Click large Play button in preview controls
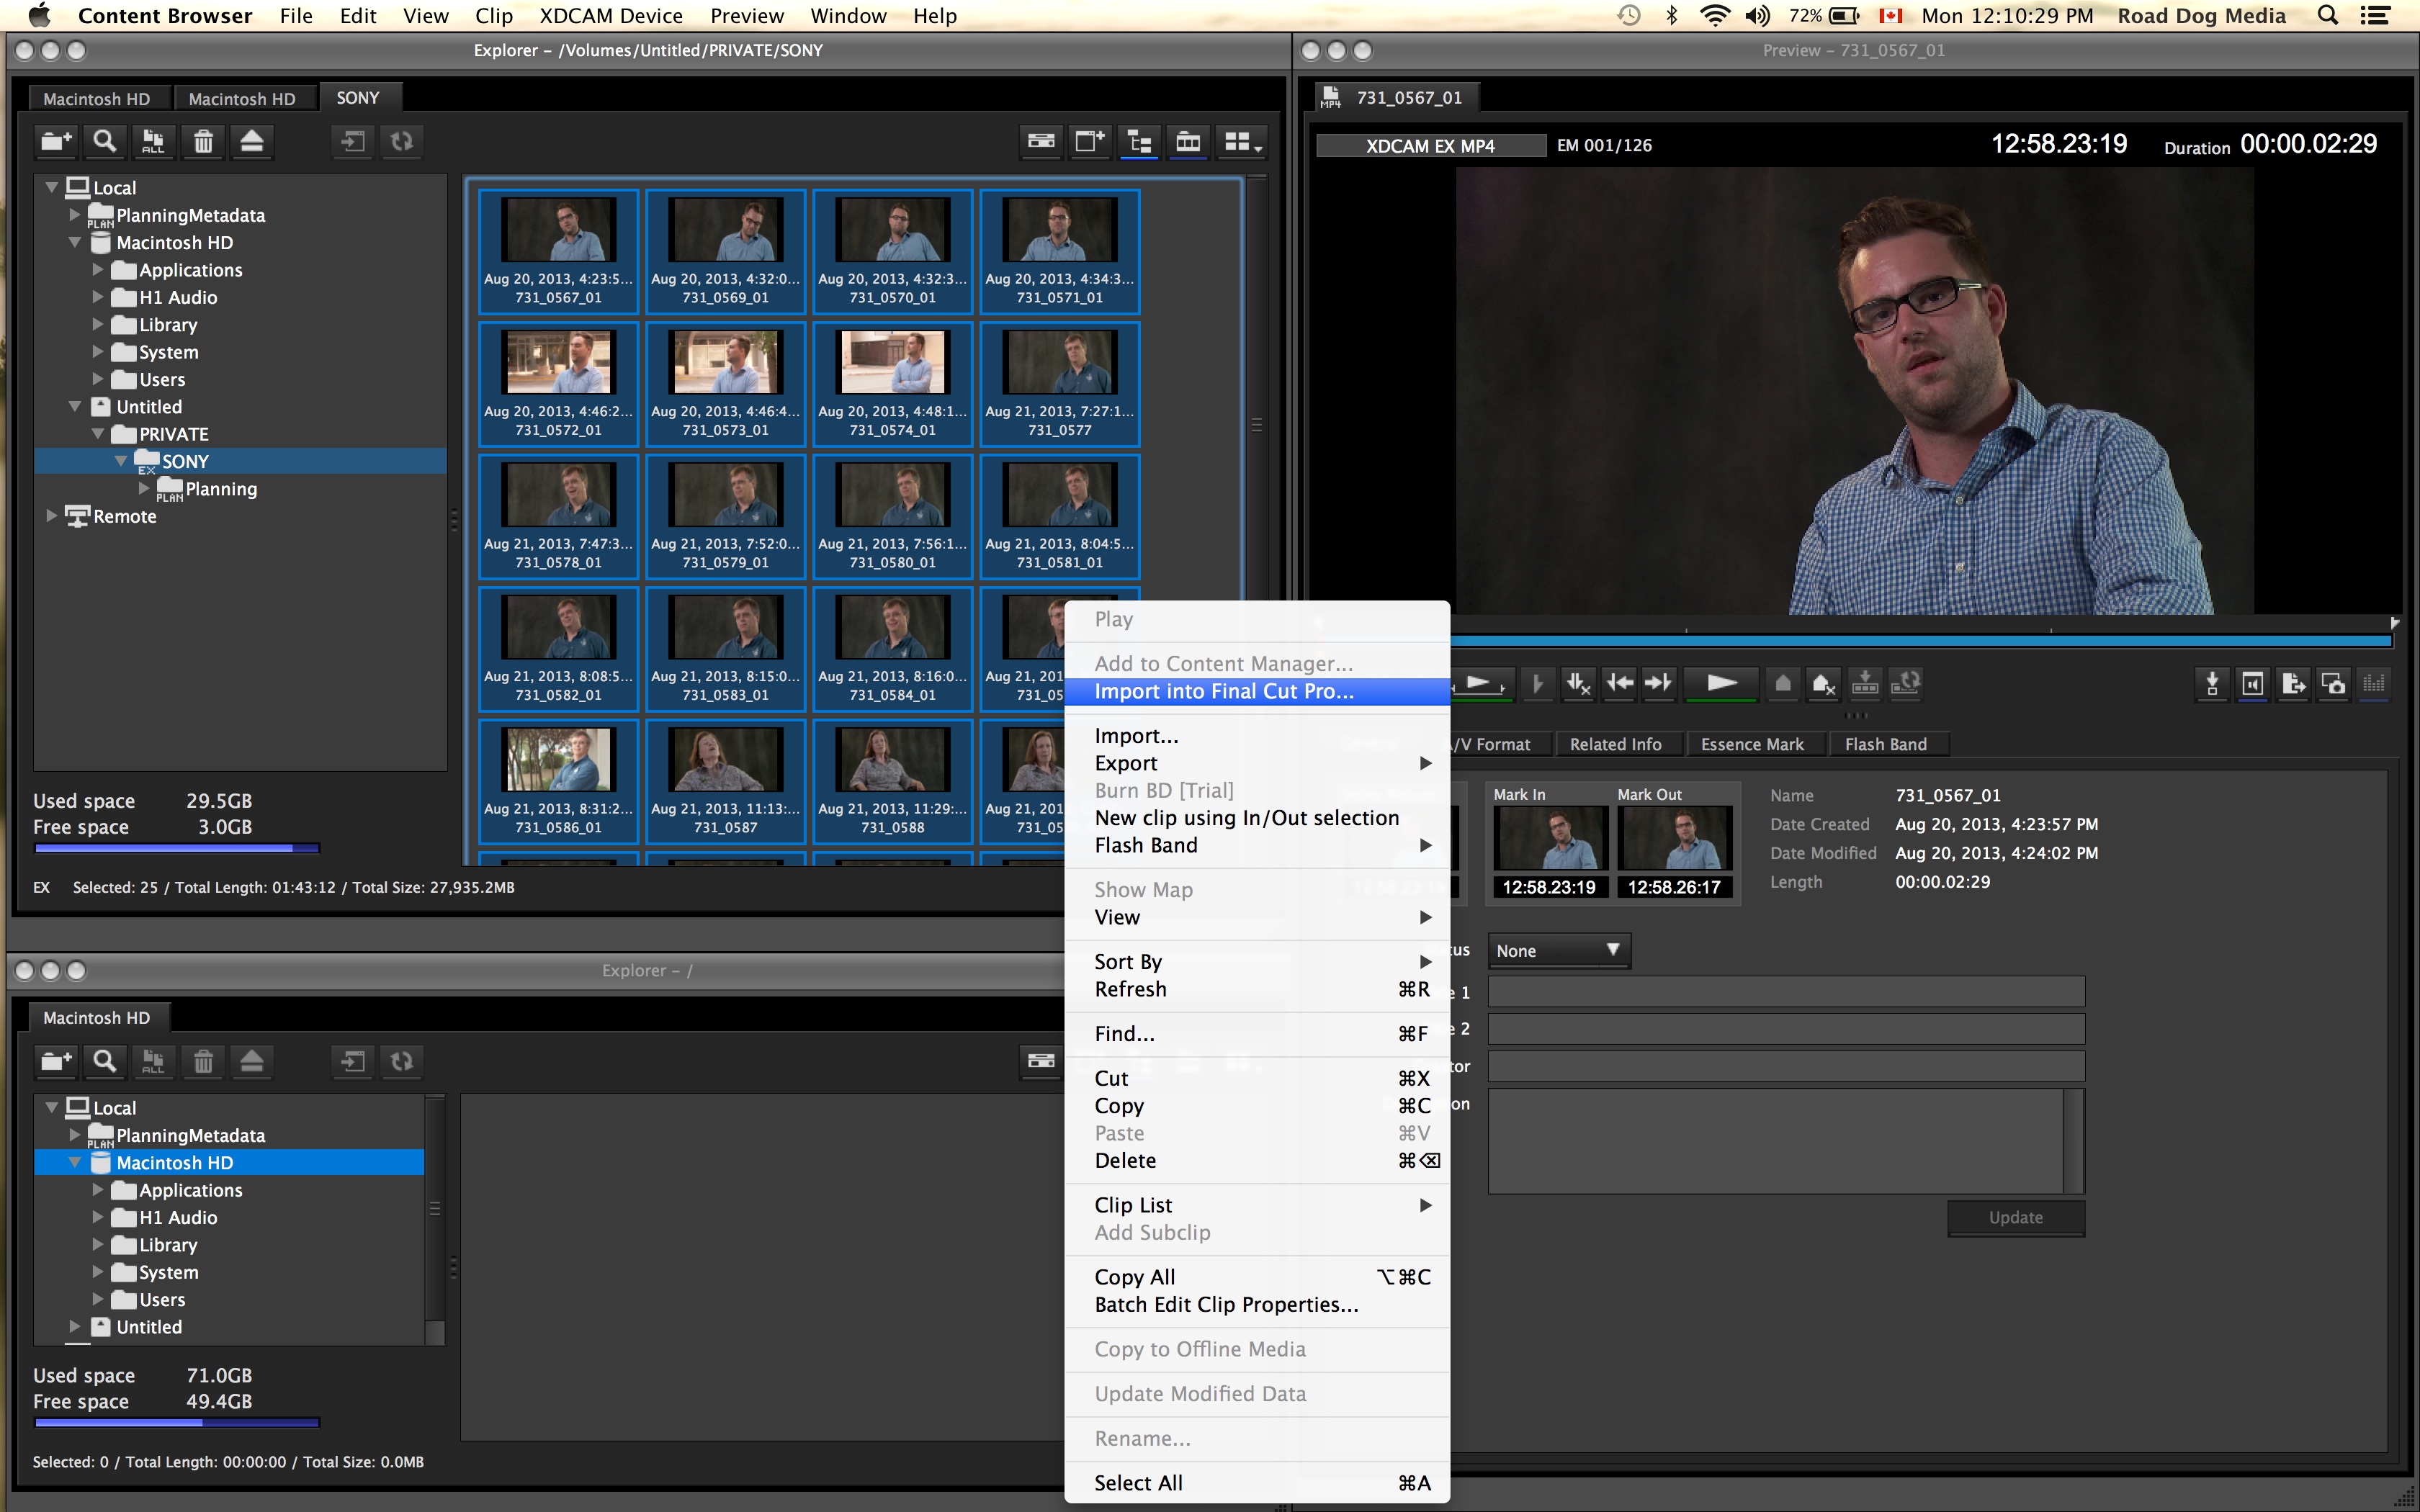2420x1512 pixels. 1721,683
